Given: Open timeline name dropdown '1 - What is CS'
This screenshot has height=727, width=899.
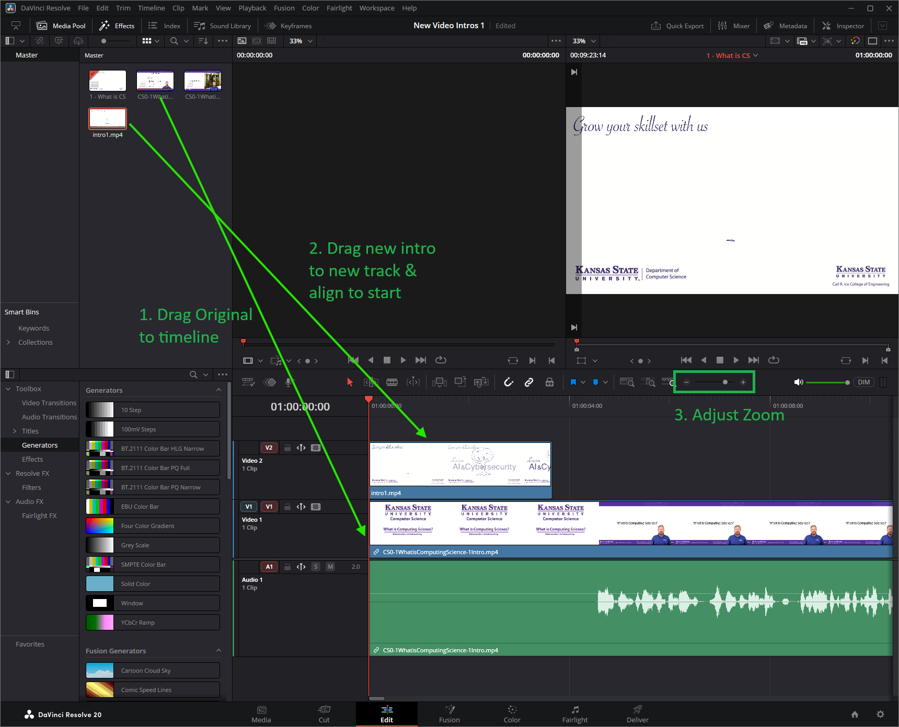Looking at the screenshot, I should pos(732,55).
